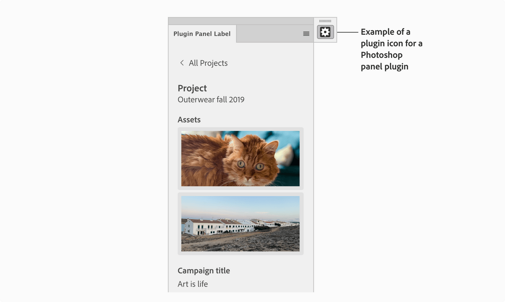Expand the Project section heading
Image resolution: width=505 pixels, height=302 pixels.
coord(192,88)
